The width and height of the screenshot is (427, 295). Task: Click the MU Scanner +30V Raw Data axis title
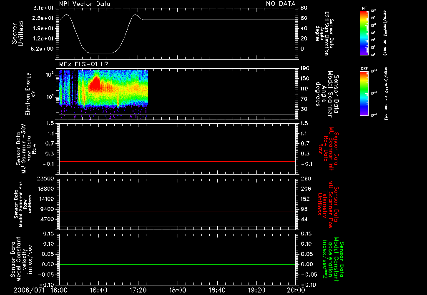[x=26, y=149]
